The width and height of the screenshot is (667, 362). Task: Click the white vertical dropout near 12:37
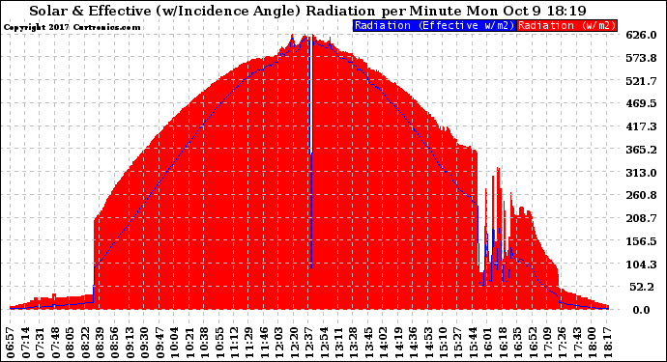311,95
